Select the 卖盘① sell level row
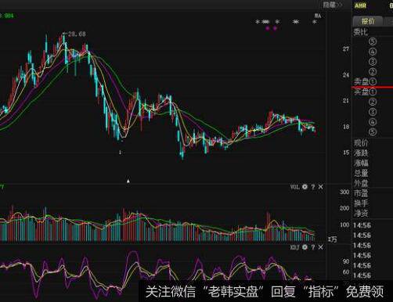Screen dimensions: 393x302 [366, 81]
